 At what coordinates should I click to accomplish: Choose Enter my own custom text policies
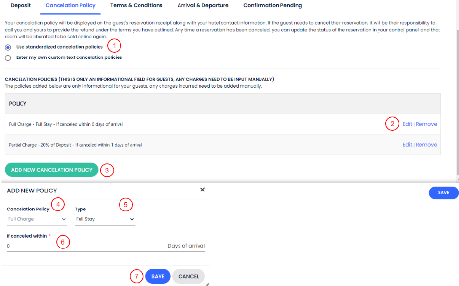(8, 57)
